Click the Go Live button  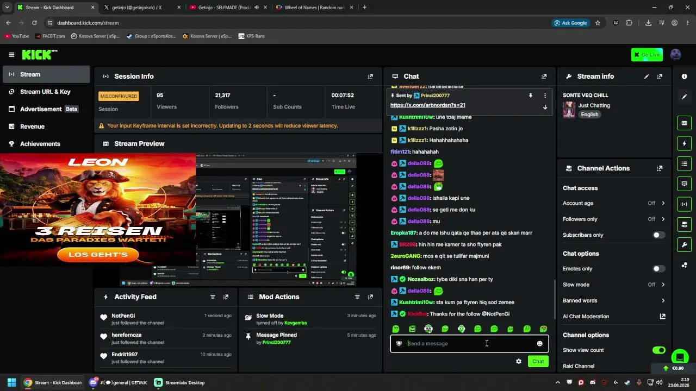647,54
